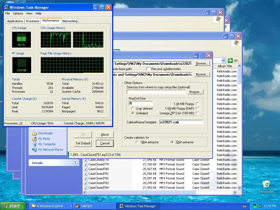Open Downloads folder in Other Places

point(45,133)
